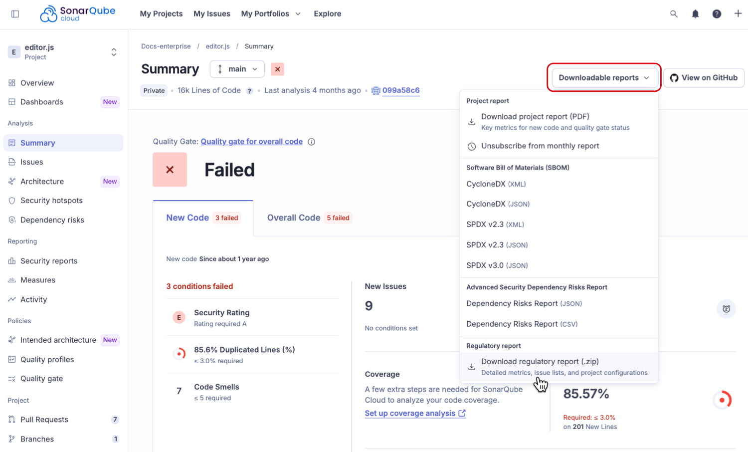This screenshot has width=748, height=452.
Task: Click the red failed status badge beside main
Action: 278,69
